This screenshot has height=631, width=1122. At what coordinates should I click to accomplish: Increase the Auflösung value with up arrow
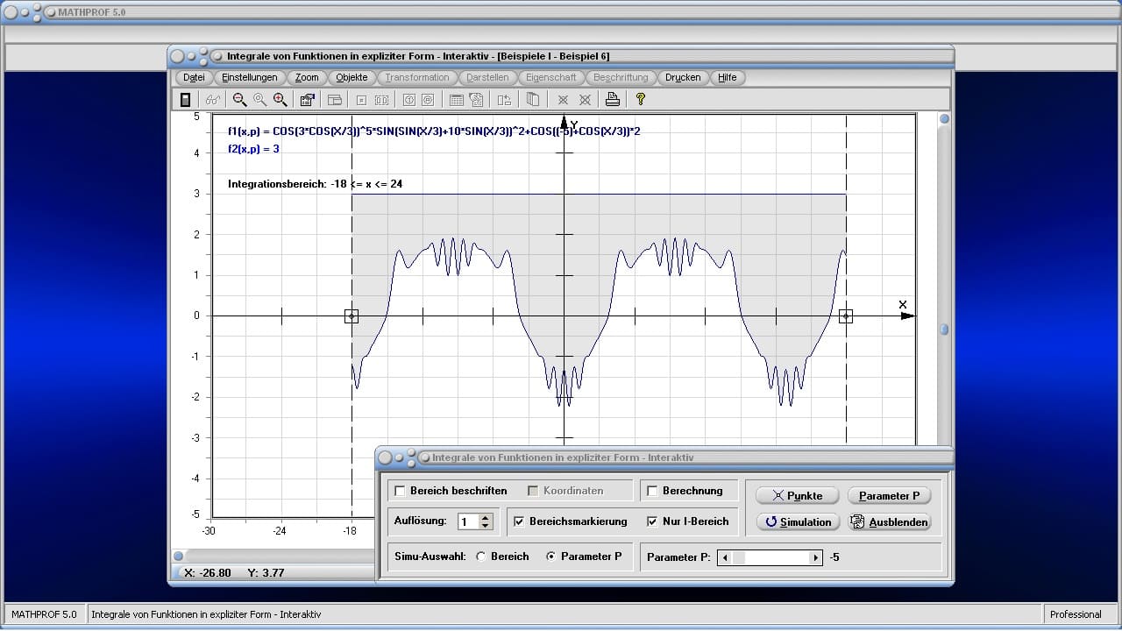tap(486, 517)
